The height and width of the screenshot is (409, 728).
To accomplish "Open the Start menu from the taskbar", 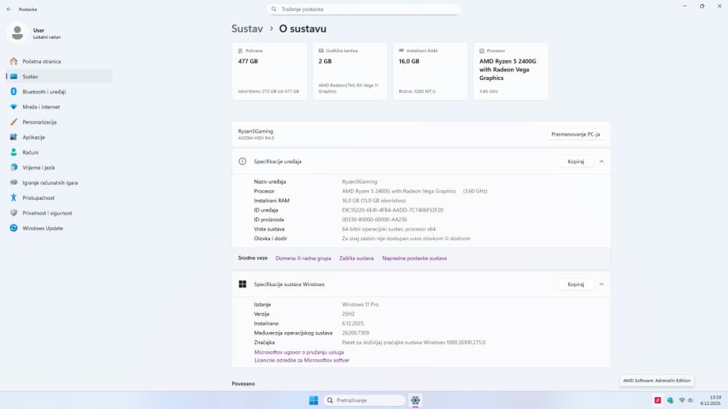I will [x=314, y=400].
